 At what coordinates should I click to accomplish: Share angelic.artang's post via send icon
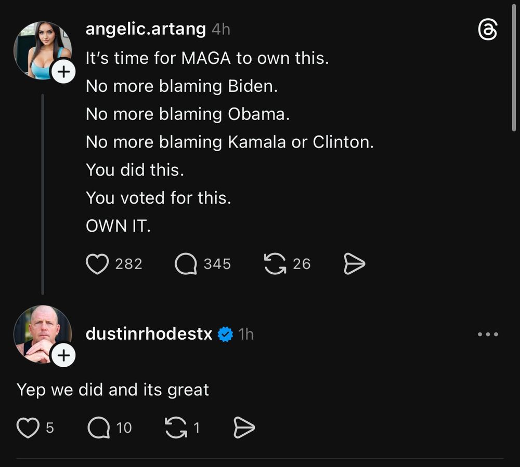point(355,264)
